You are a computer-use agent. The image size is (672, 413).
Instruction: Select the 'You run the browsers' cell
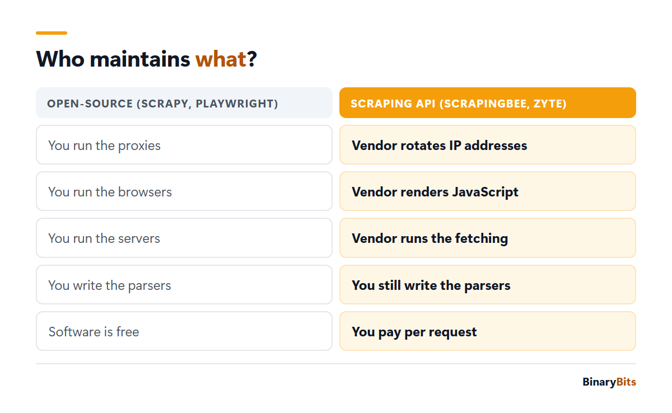point(184,191)
